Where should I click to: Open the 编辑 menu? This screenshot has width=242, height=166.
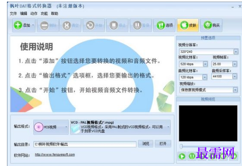tap(23, 14)
